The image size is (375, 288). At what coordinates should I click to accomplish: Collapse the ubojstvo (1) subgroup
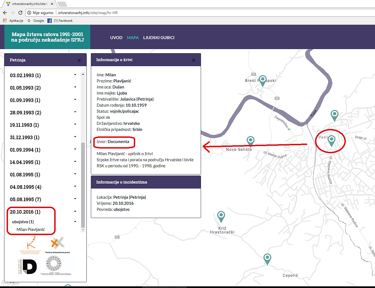click(x=75, y=222)
